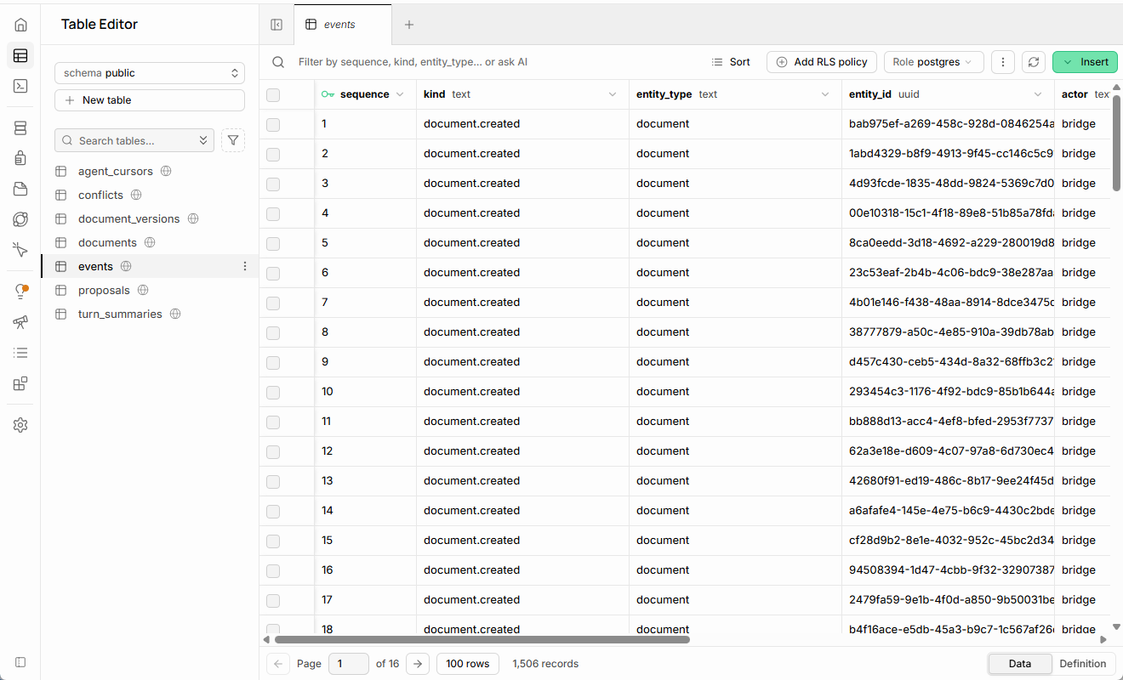Viewport: 1123px width, 680px height.
Task: Switch to the Definition view
Action: 1083,664
